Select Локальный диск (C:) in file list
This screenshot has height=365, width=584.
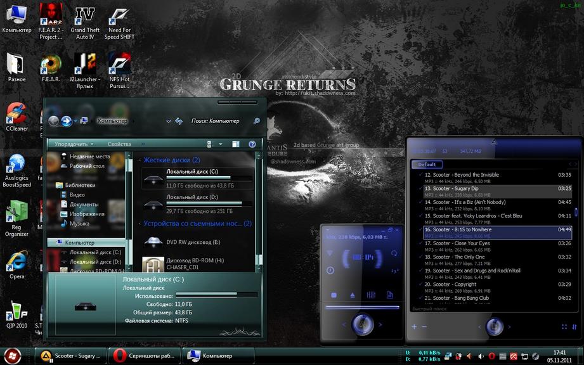(197, 179)
